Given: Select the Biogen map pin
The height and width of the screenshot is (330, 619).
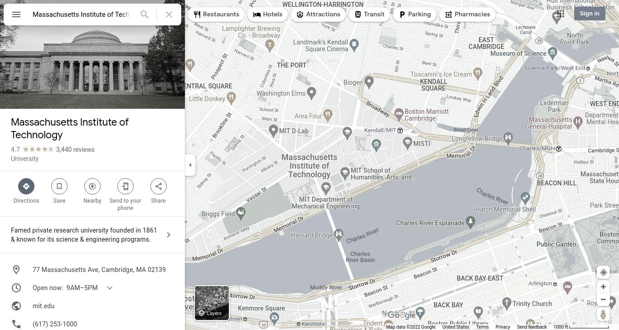Looking at the screenshot, I should pyautogui.click(x=369, y=82).
